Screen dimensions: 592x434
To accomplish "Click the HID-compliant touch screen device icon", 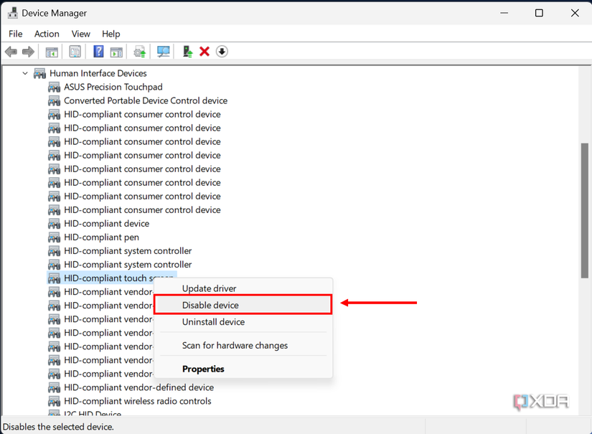I will coord(54,278).
